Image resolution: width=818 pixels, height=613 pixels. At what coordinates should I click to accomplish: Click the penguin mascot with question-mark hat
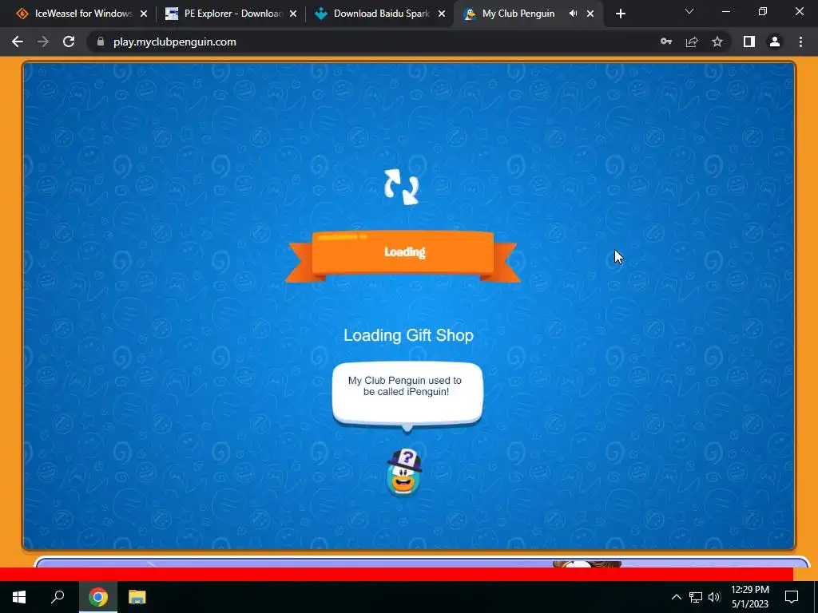tap(403, 473)
